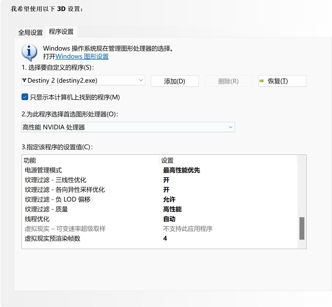Click the Destiny 2 program icon
Screen dimensions: 332x307
click(x=24, y=80)
